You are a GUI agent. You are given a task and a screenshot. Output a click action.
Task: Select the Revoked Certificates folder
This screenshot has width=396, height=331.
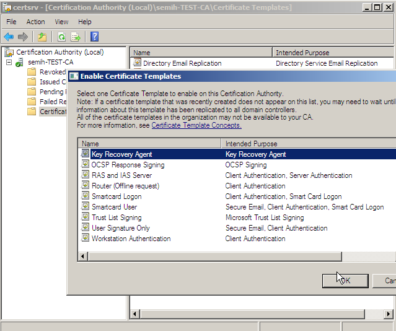[52, 72]
